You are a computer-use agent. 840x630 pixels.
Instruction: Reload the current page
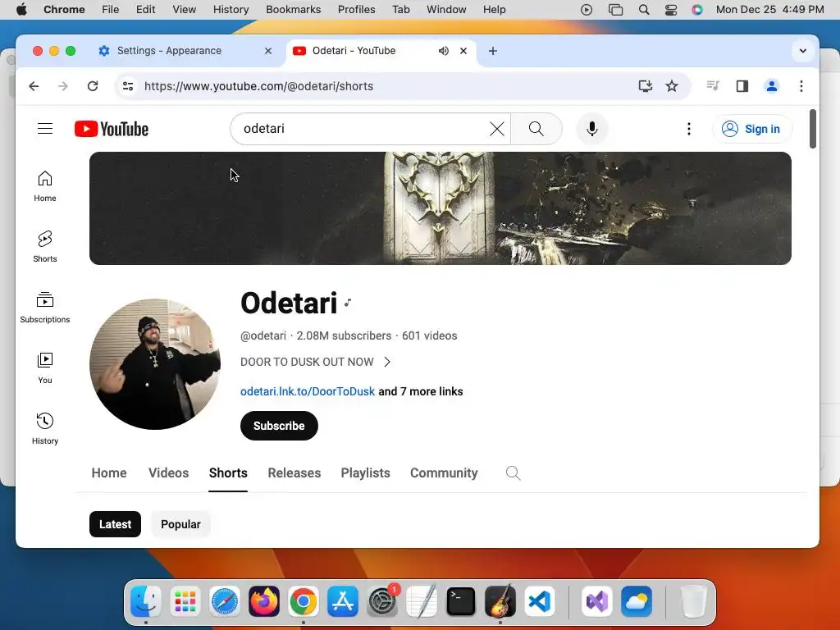[93, 86]
